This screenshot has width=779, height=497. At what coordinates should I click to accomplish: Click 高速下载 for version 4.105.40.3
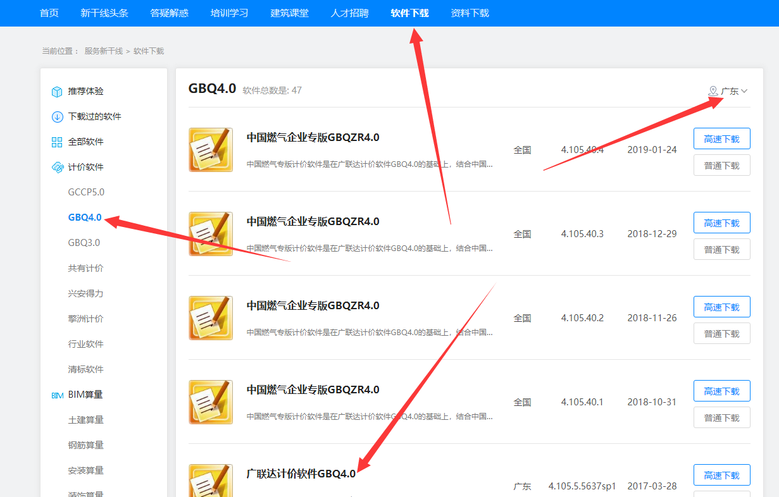(722, 223)
